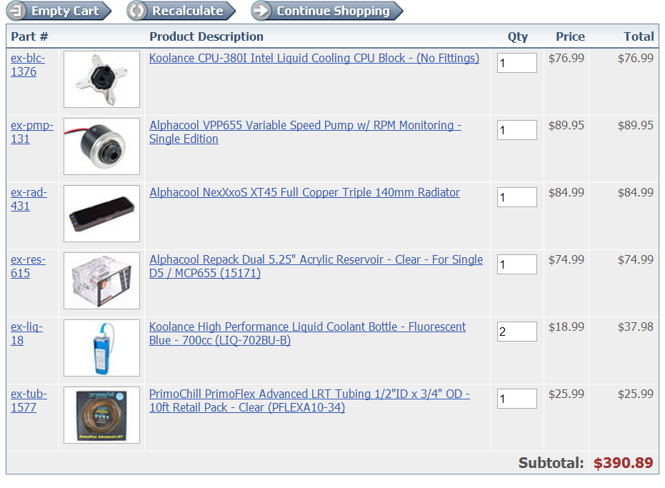Open the Koolance Liquid Coolant Bottle link
Screen dimensions: 665x488
[307, 334]
